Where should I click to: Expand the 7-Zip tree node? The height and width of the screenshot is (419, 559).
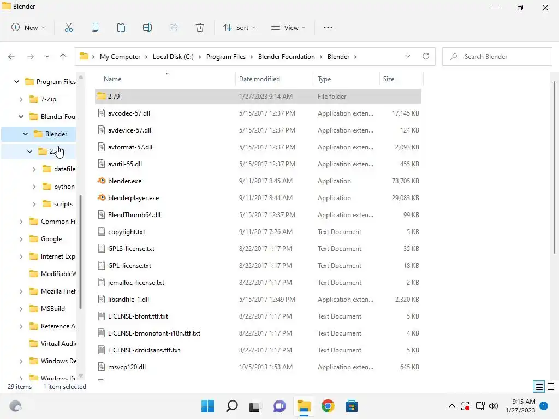pyautogui.click(x=21, y=99)
